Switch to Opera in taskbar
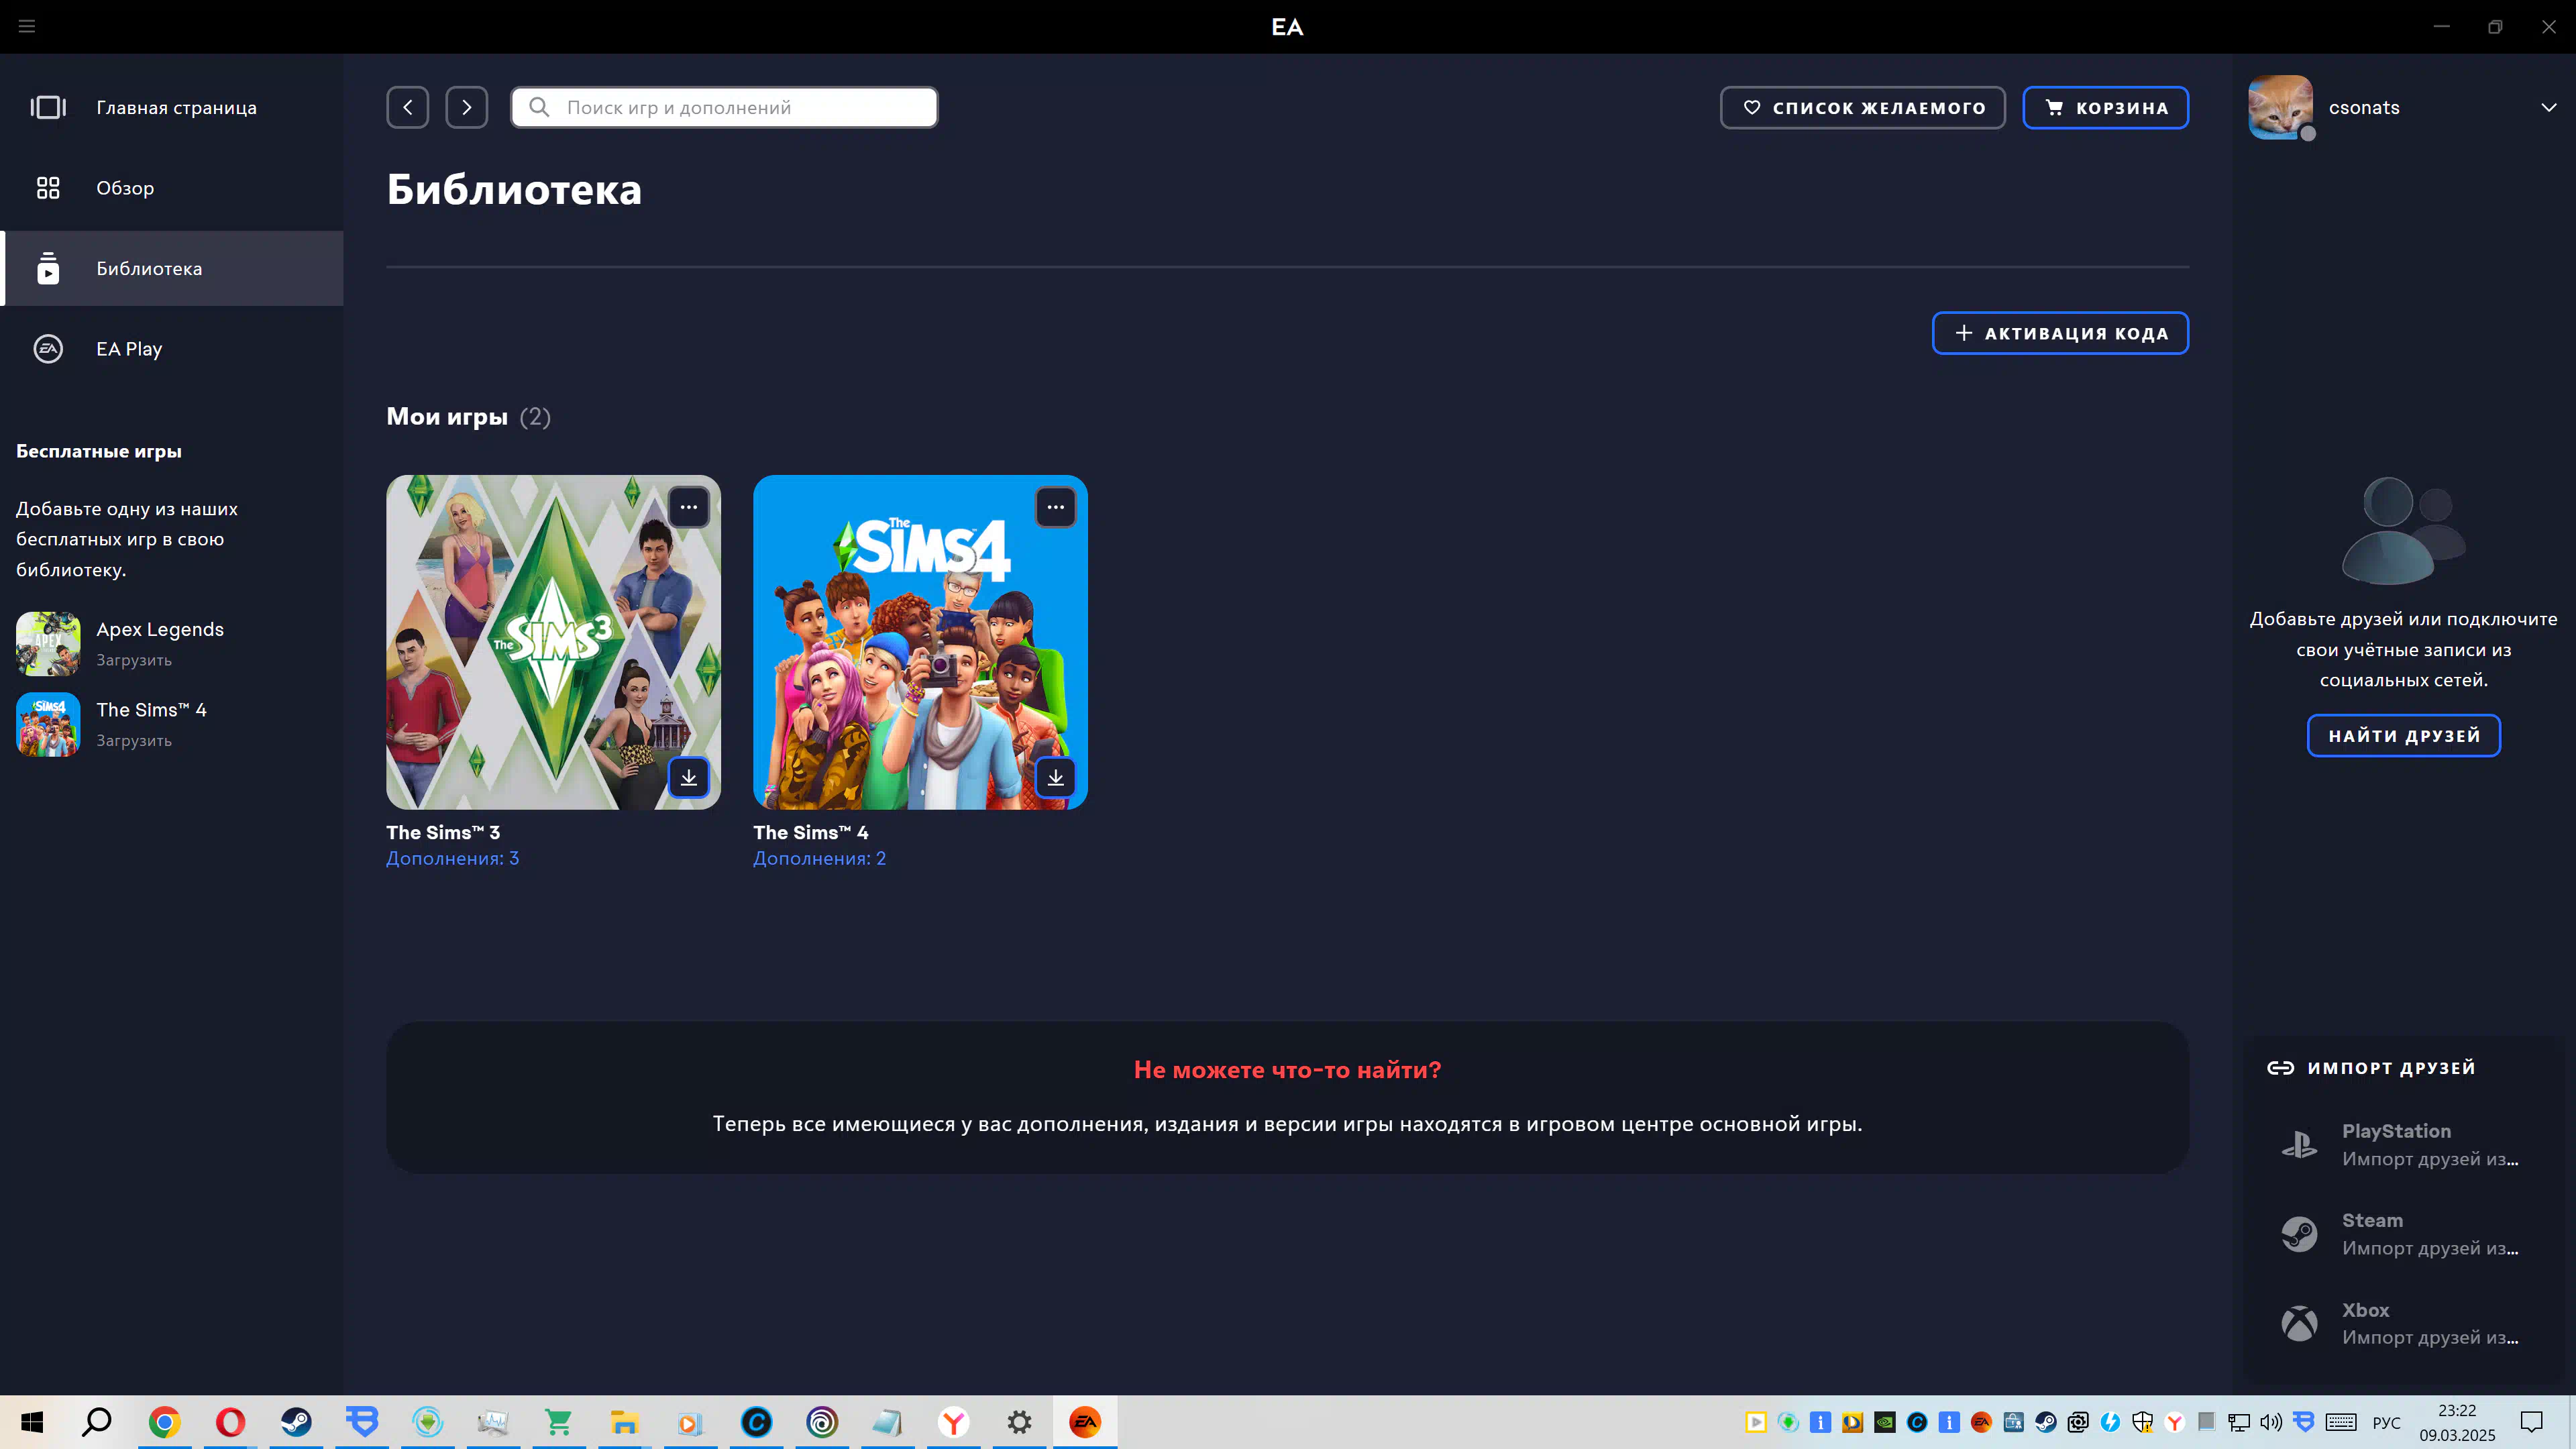 (x=230, y=1422)
